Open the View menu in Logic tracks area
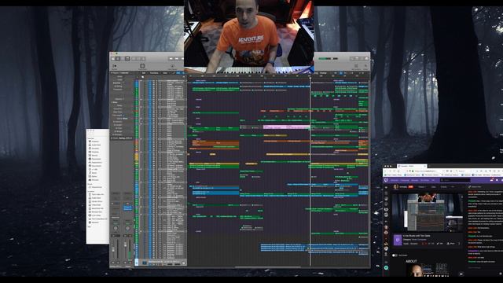Image resolution: width=503 pixels, height=283 pixels. pos(165,73)
